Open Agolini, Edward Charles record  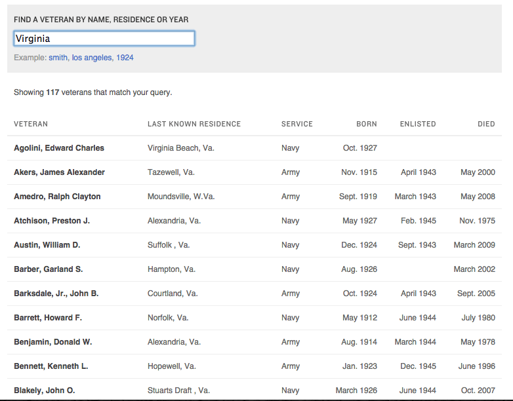pyautogui.click(x=59, y=148)
